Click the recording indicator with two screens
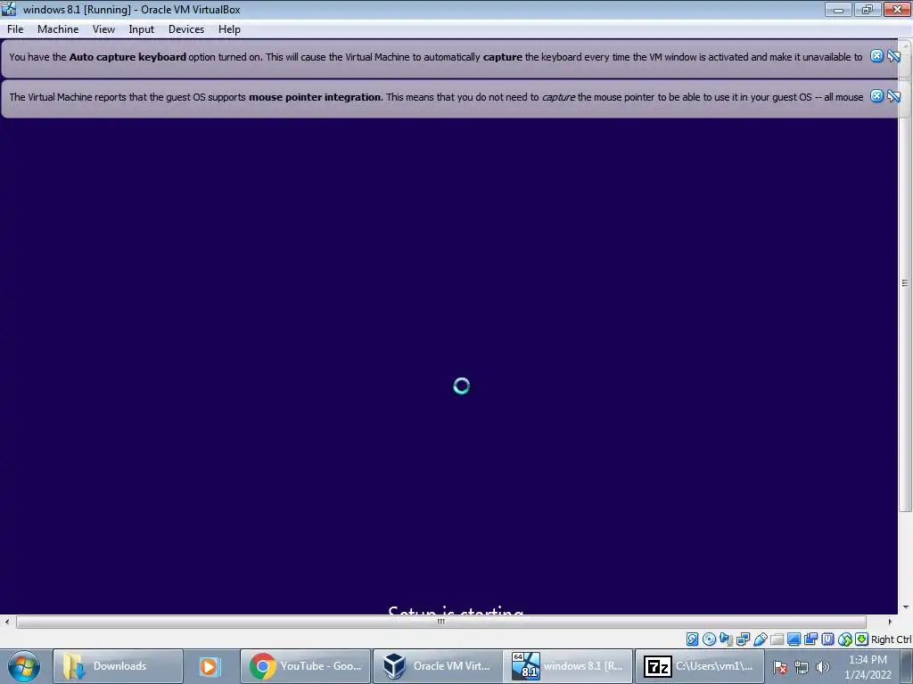Screen dimensions: 913x684 810,639
